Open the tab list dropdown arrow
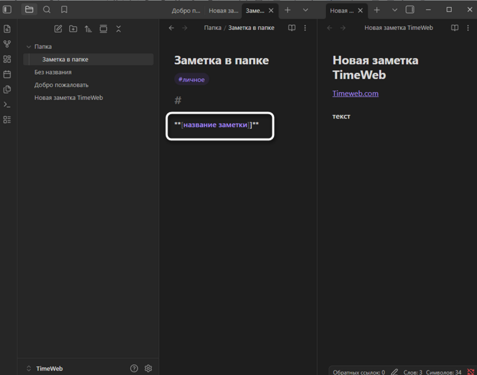The width and height of the screenshot is (477, 375). (306, 10)
